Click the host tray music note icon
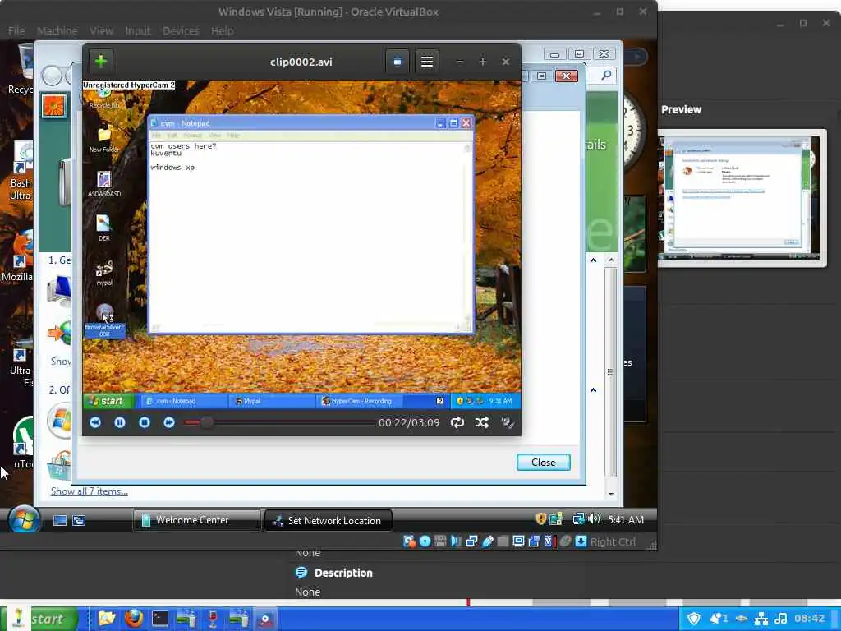Image resolution: width=841 pixels, height=631 pixels. 781,619
